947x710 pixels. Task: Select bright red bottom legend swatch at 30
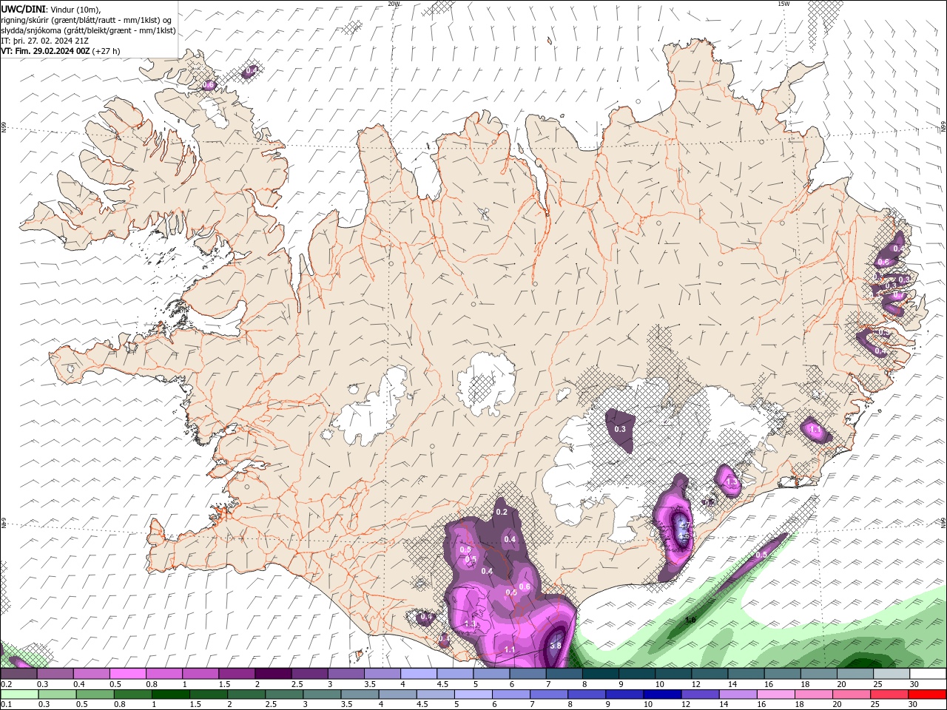pyautogui.click(x=927, y=694)
